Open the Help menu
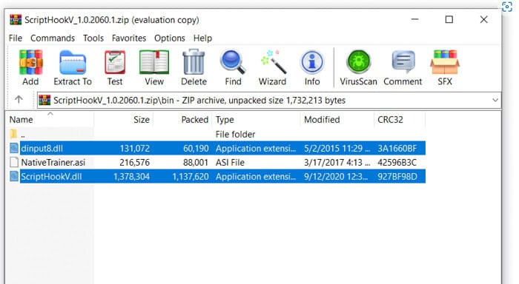This screenshot has height=284, width=519. coord(202,38)
